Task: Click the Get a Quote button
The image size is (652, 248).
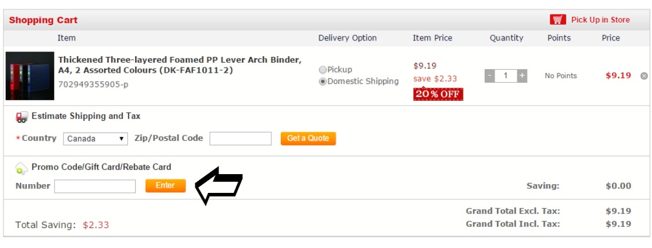Action: click(x=308, y=138)
